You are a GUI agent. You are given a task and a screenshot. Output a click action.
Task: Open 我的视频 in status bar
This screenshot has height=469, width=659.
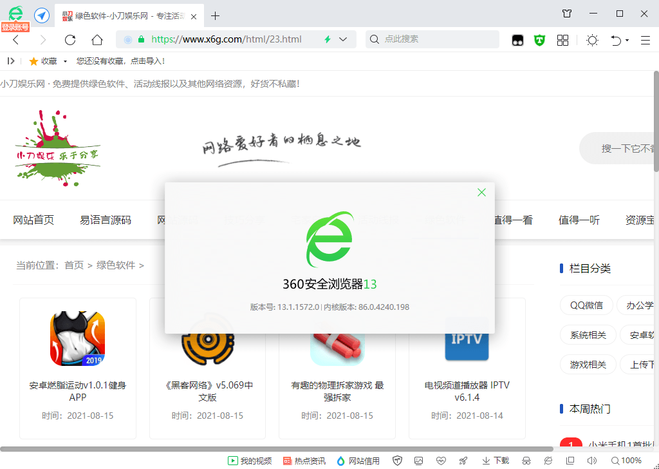250,461
